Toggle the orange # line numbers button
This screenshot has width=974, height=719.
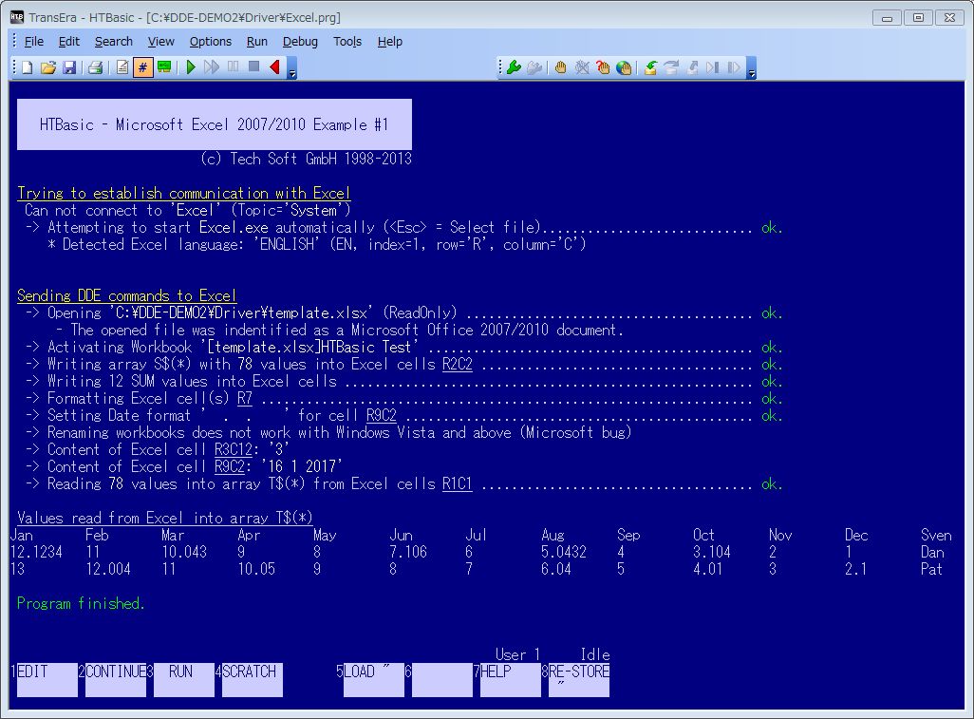tap(142, 67)
